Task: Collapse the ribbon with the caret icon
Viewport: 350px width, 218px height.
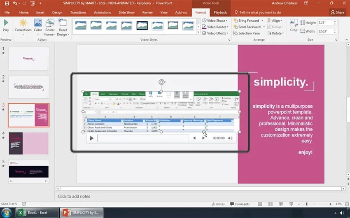Action: click(x=346, y=39)
